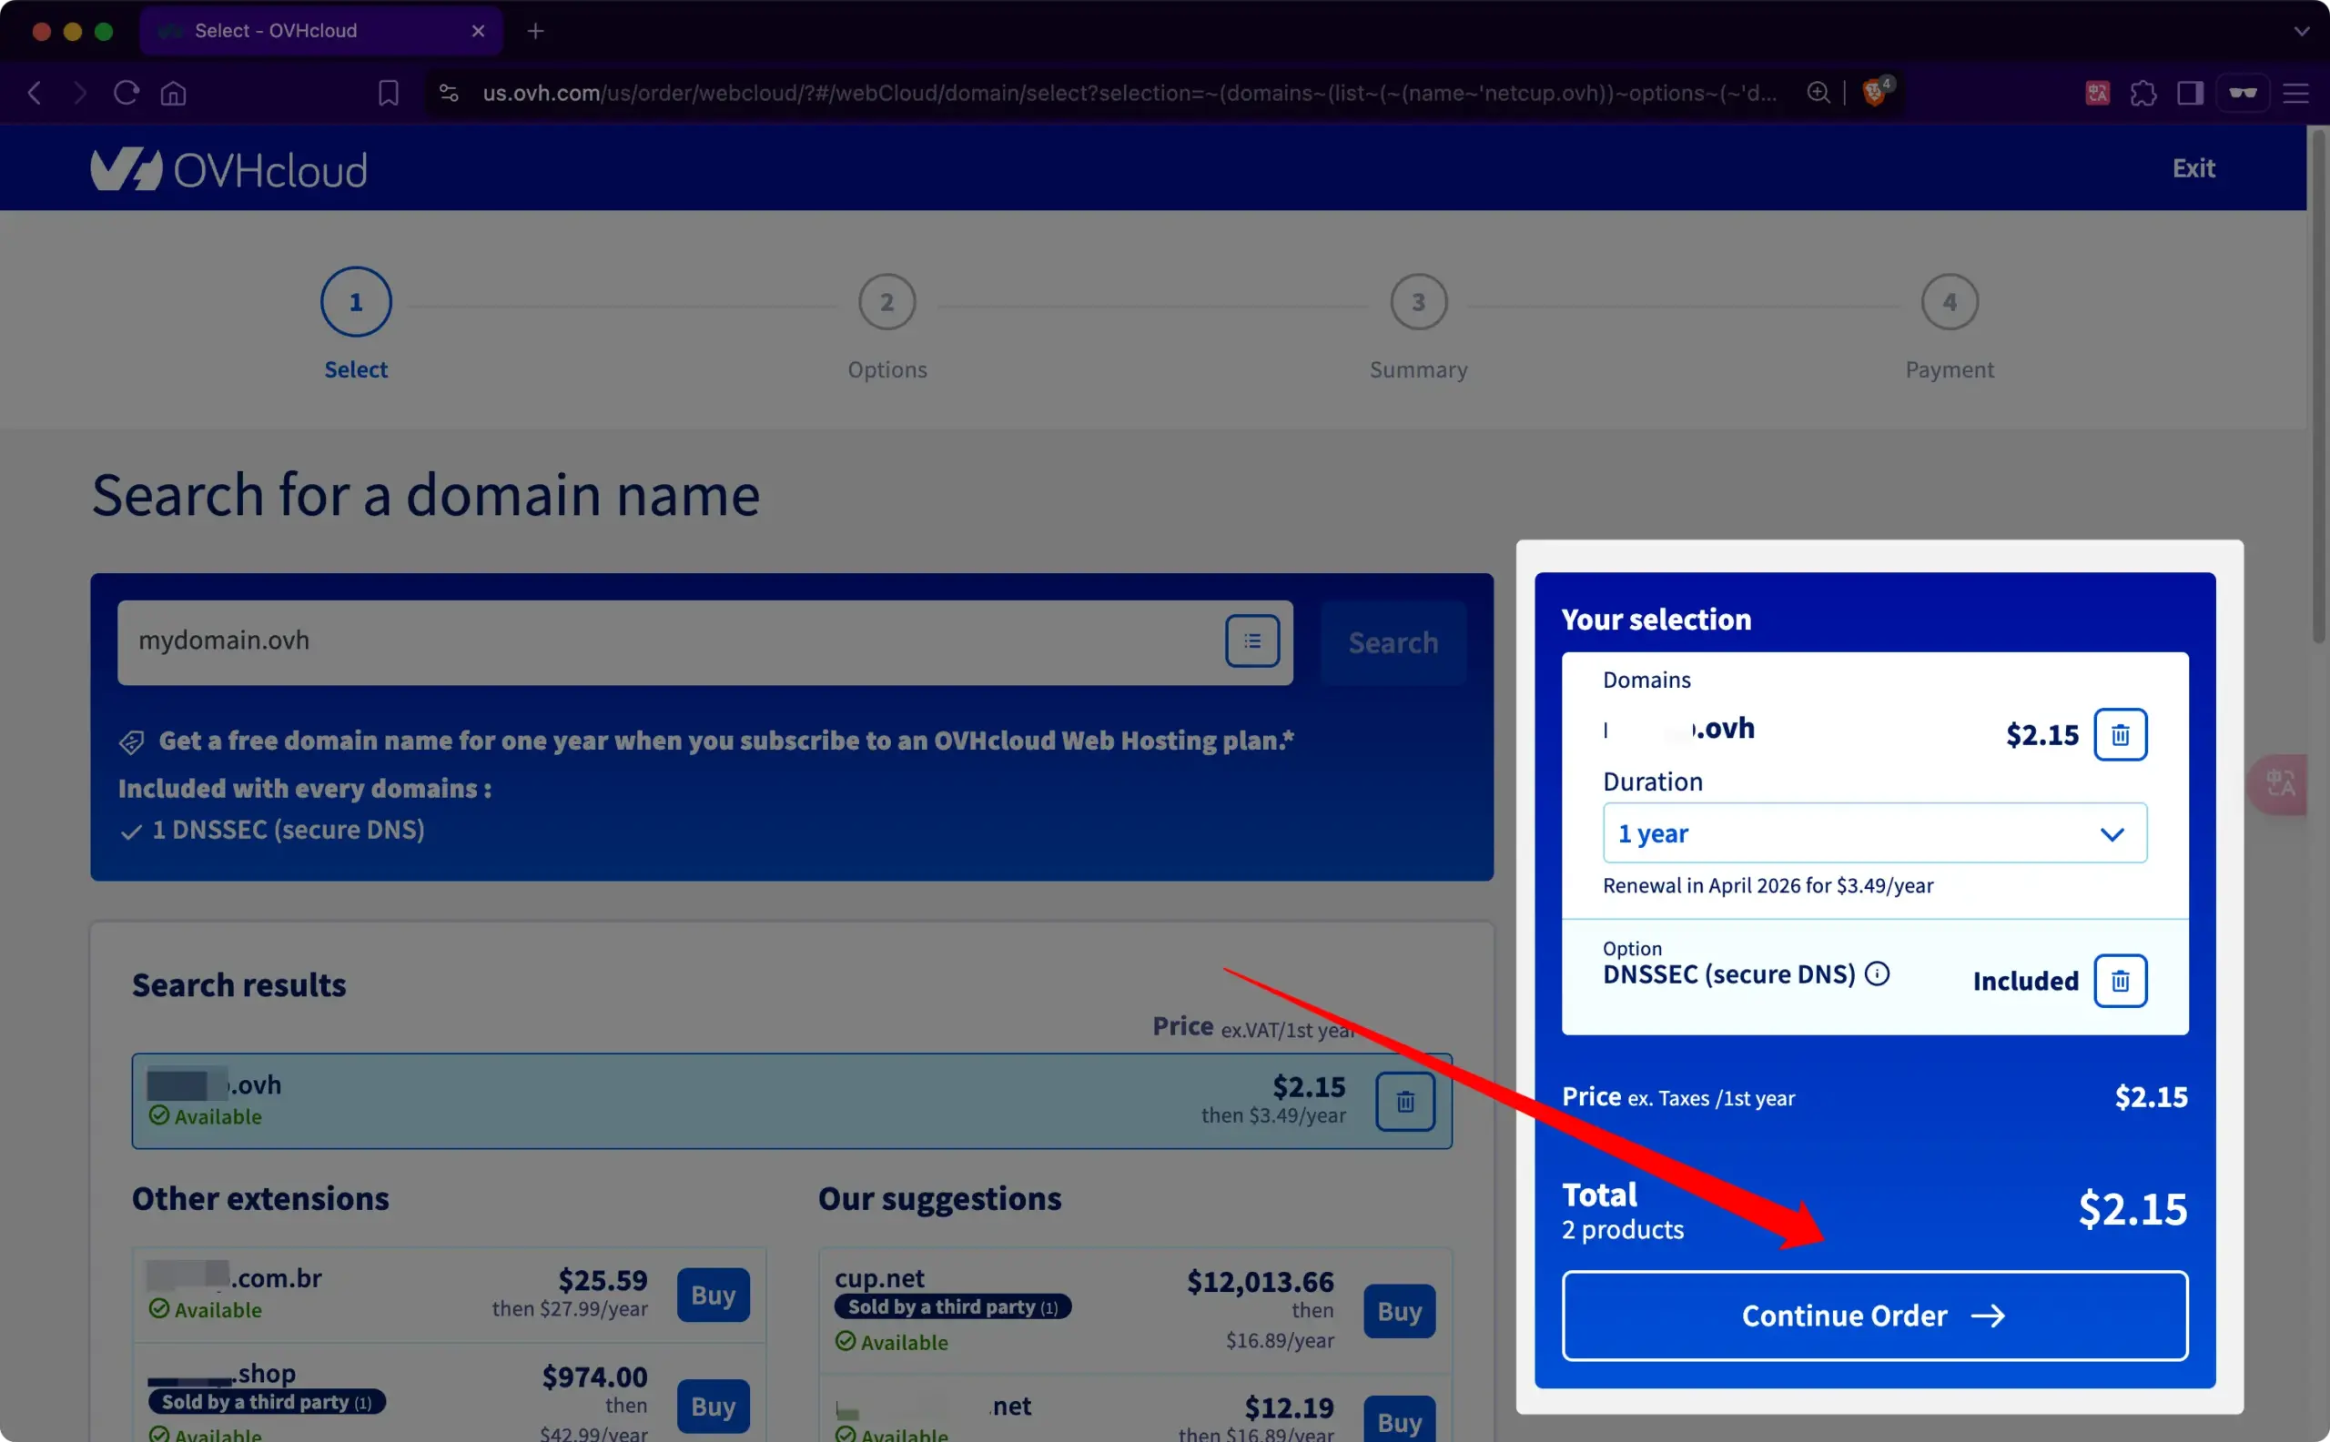Expand the tab list chevron at top right
The width and height of the screenshot is (2330, 1442).
2302,31
